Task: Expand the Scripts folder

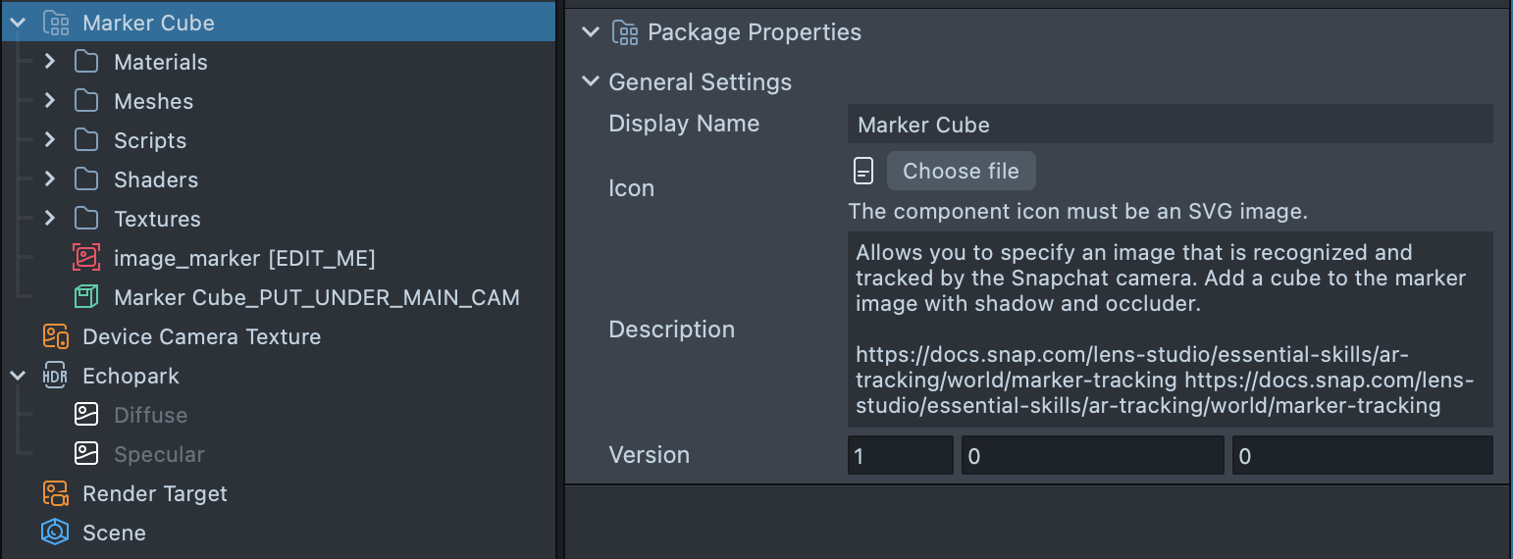Action: pyautogui.click(x=50, y=140)
